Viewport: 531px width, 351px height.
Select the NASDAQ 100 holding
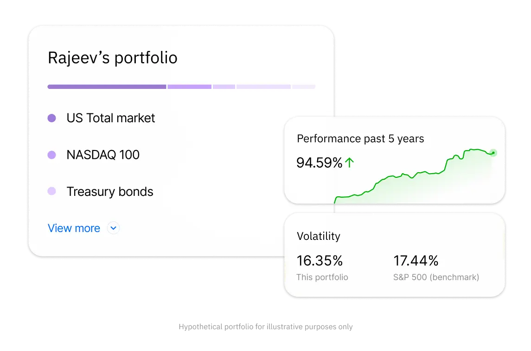coord(103,155)
